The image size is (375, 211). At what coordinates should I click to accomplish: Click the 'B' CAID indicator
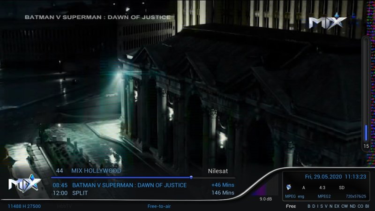pos(309,206)
